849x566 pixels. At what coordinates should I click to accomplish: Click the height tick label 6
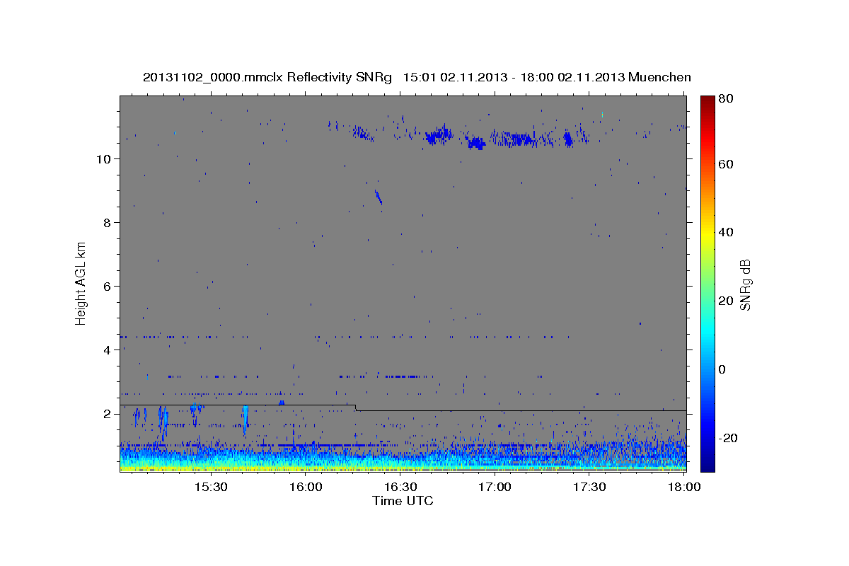click(x=107, y=287)
